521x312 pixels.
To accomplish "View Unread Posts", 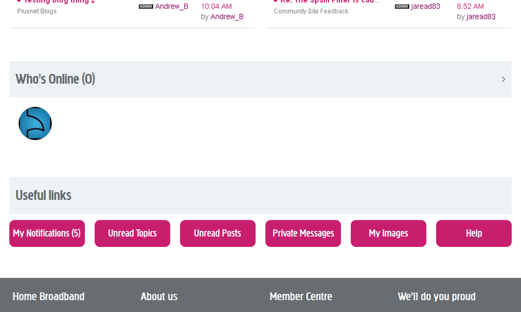I will tap(217, 233).
